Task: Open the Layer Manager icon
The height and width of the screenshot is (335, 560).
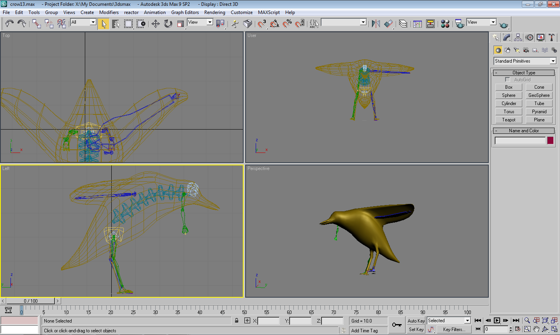Action: pos(403,24)
